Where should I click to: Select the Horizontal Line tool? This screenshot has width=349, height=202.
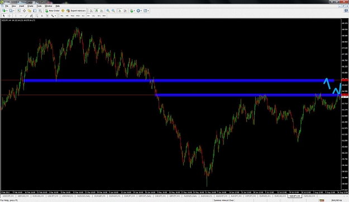click(21, 16)
